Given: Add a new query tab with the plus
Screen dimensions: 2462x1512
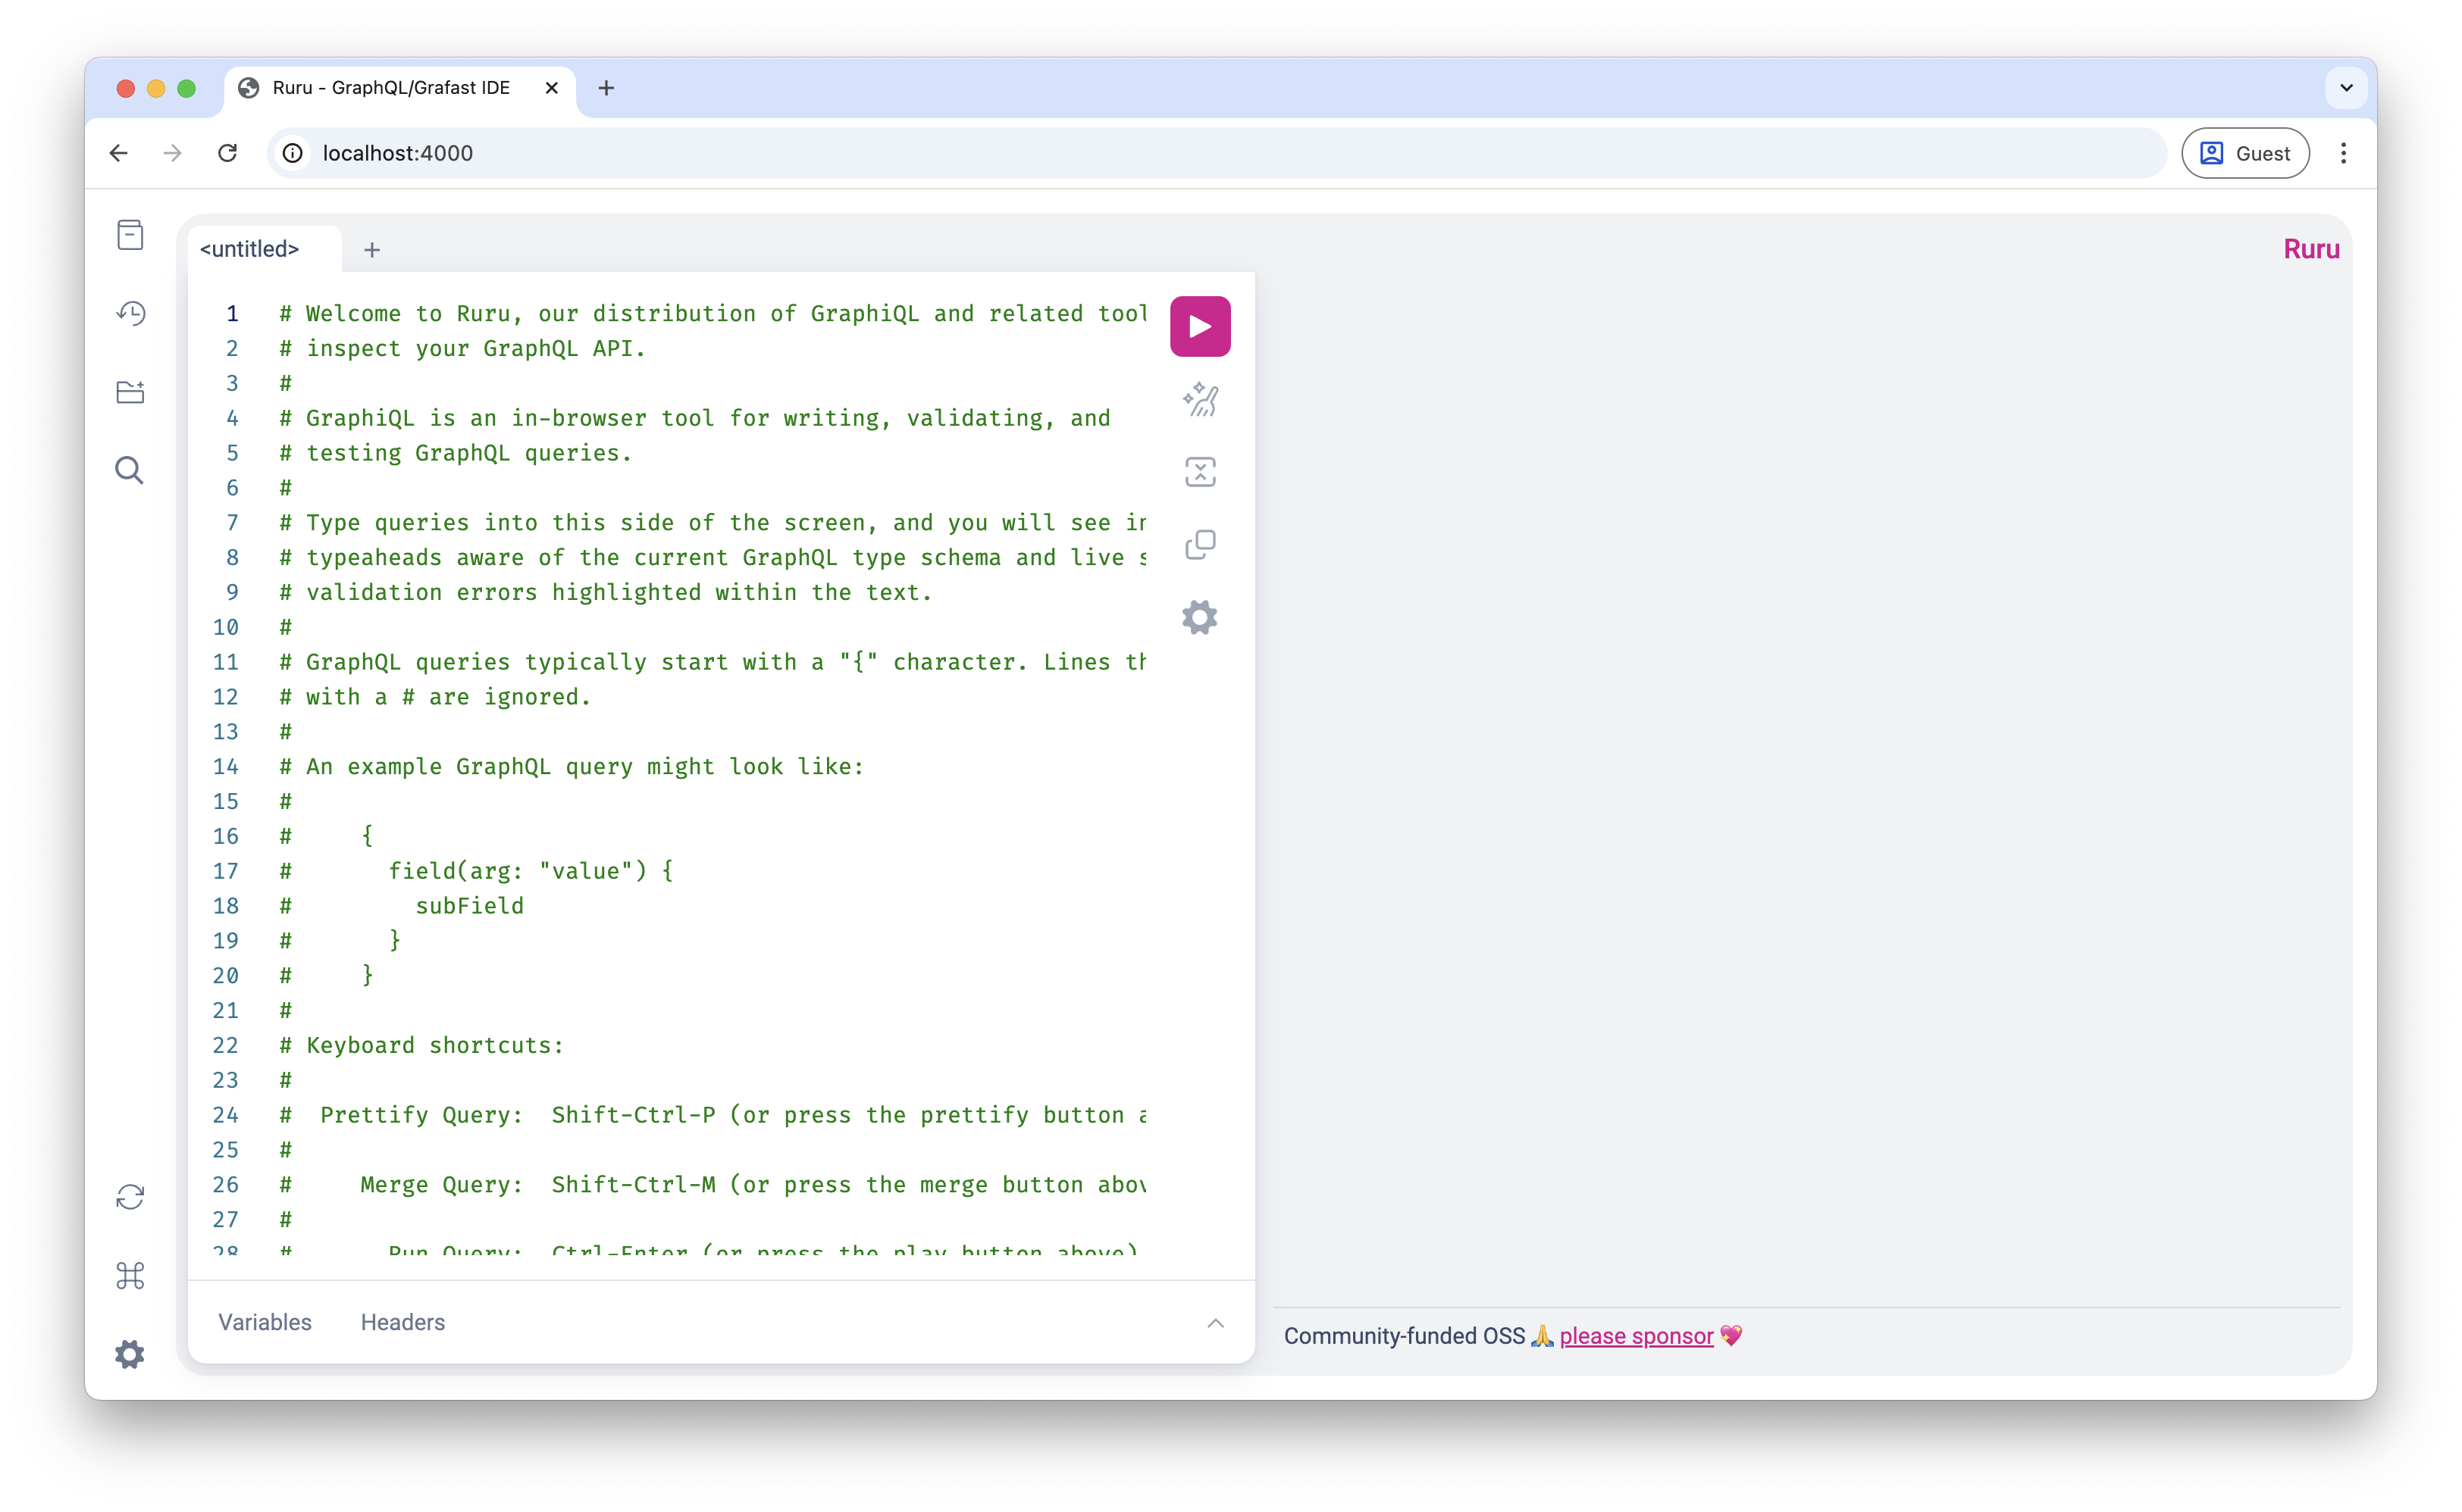Looking at the screenshot, I should [372, 250].
